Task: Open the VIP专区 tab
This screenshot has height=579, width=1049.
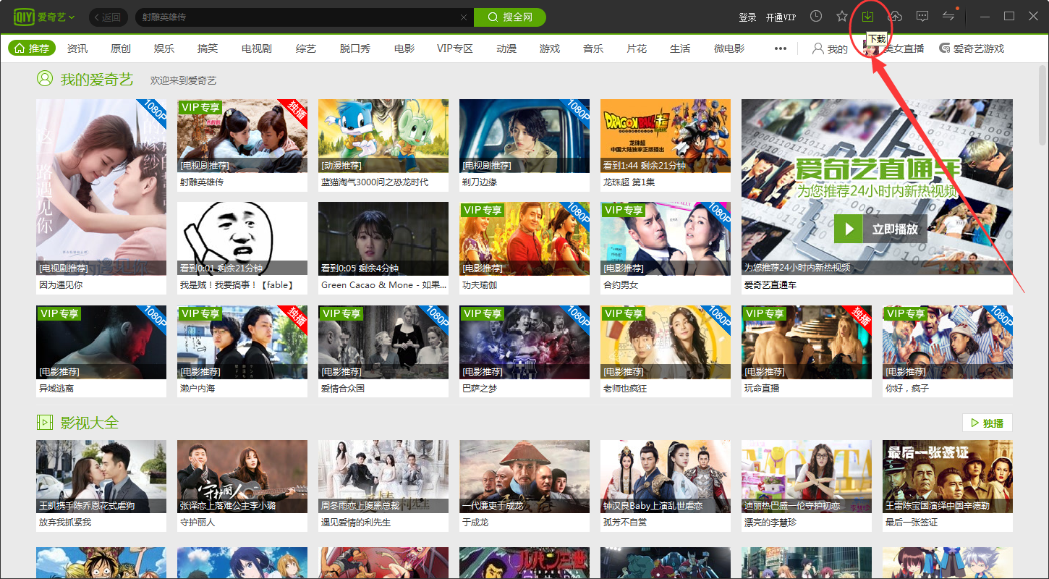Action: pyautogui.click(x=455, y=48)
